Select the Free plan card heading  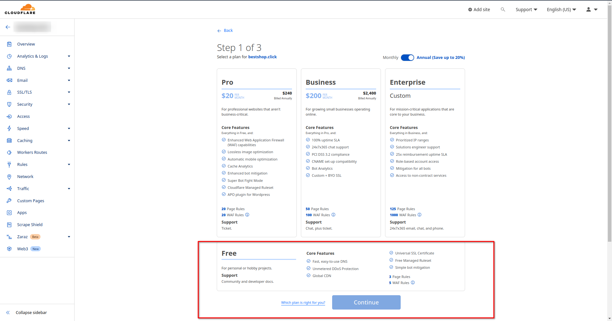click(229, 253)
